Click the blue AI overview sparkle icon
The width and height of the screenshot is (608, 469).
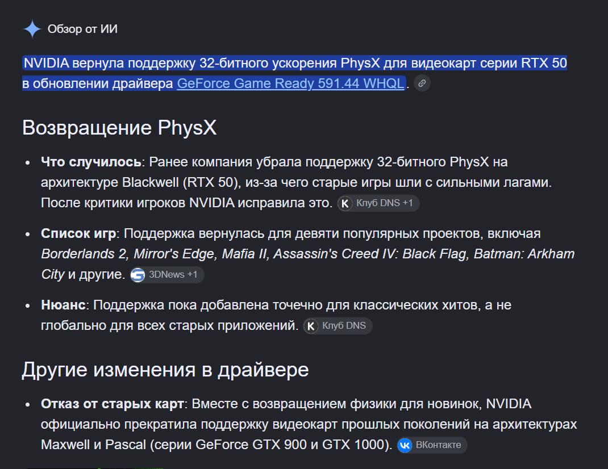[x=32, y=29]
